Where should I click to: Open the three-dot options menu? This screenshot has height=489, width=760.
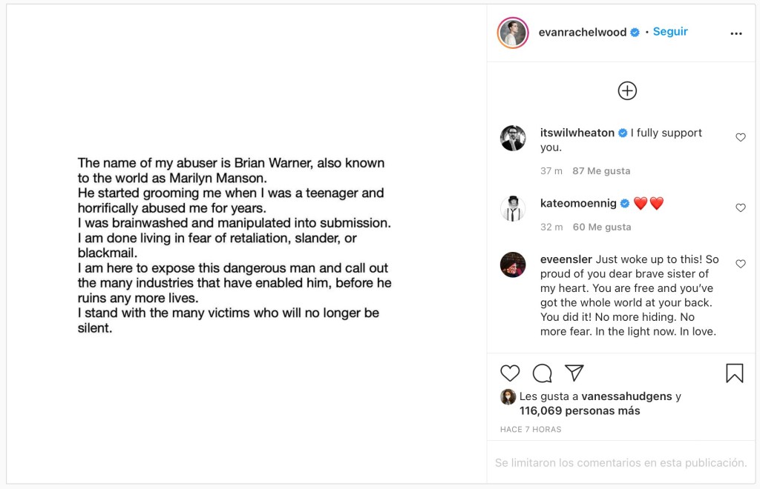[736, 33]
